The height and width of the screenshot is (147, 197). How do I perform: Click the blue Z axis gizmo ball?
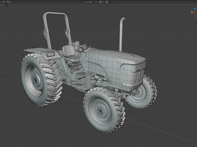(195, 9)
